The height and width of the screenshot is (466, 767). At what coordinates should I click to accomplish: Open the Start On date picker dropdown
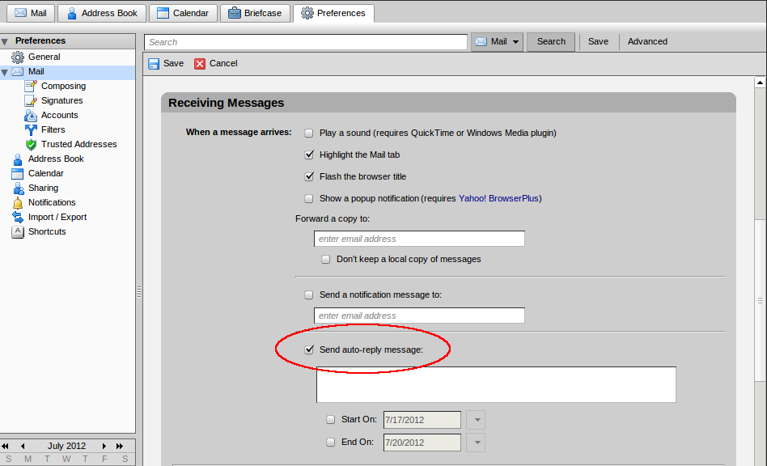click(x=477, y=420)
